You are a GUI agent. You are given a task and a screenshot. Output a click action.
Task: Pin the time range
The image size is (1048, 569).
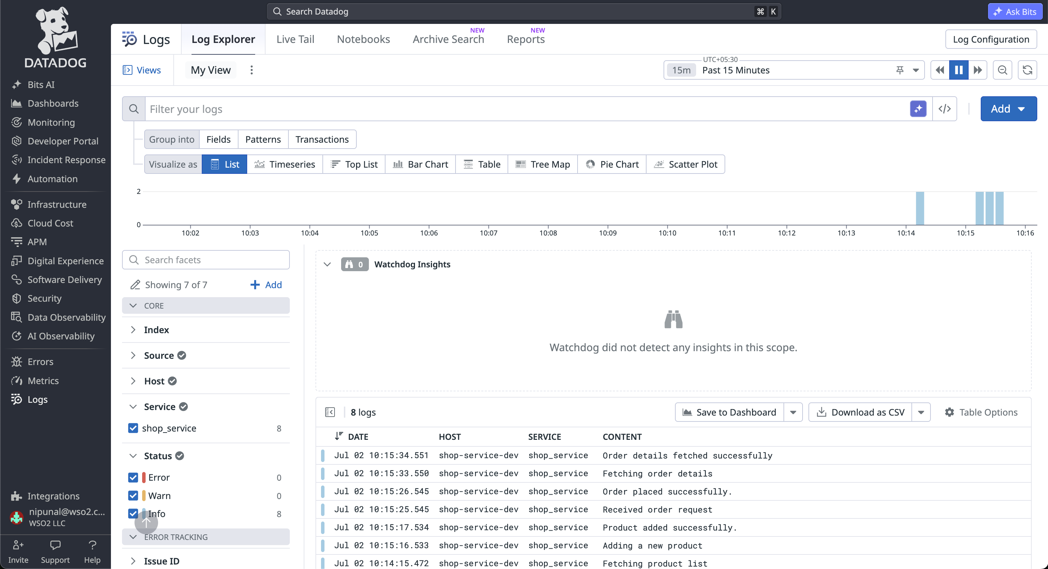[x=900, y=70]
